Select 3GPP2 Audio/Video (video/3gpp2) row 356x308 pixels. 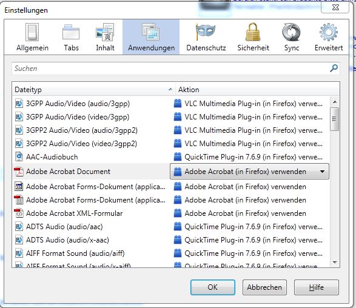(x=171, y=144)
